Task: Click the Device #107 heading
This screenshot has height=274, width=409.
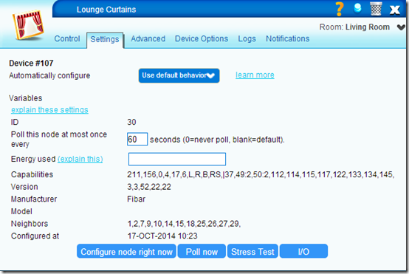Action: tap(31, 64)
